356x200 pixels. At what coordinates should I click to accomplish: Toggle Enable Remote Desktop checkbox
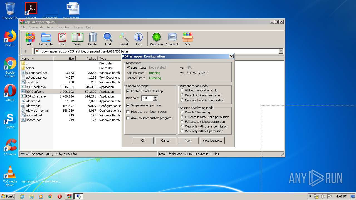coord(128,91)
